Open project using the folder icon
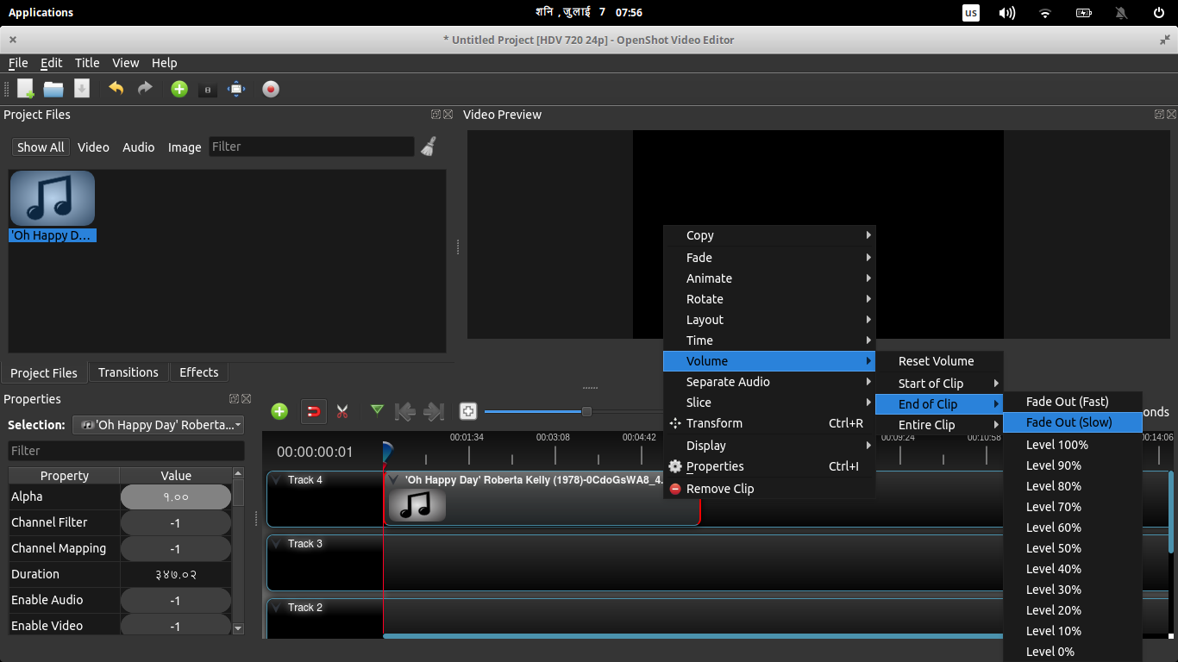This screenshot has height=662, width=1178. point(53,88)
